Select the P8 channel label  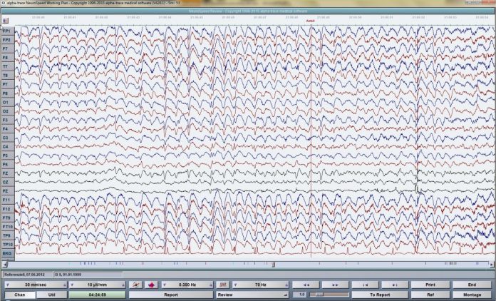coord(8,93)
